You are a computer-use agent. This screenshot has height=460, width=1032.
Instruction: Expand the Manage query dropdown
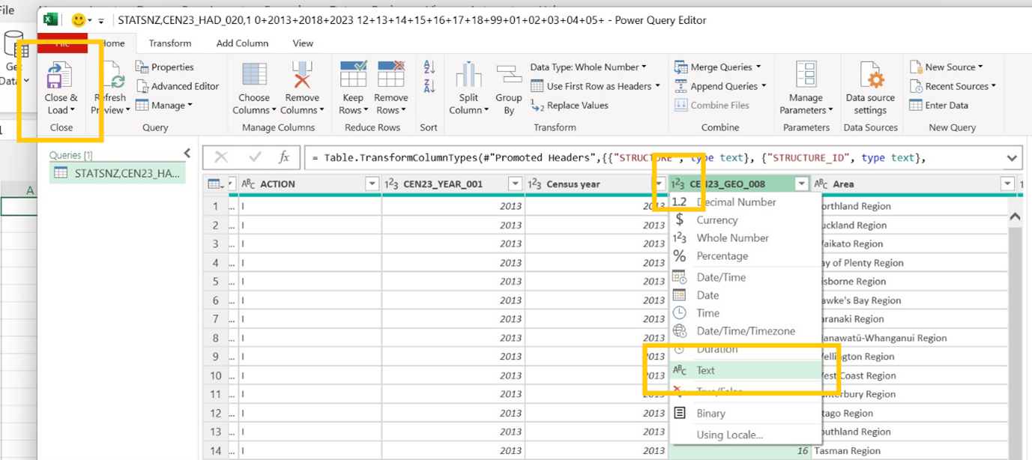(x=163, y=106)
